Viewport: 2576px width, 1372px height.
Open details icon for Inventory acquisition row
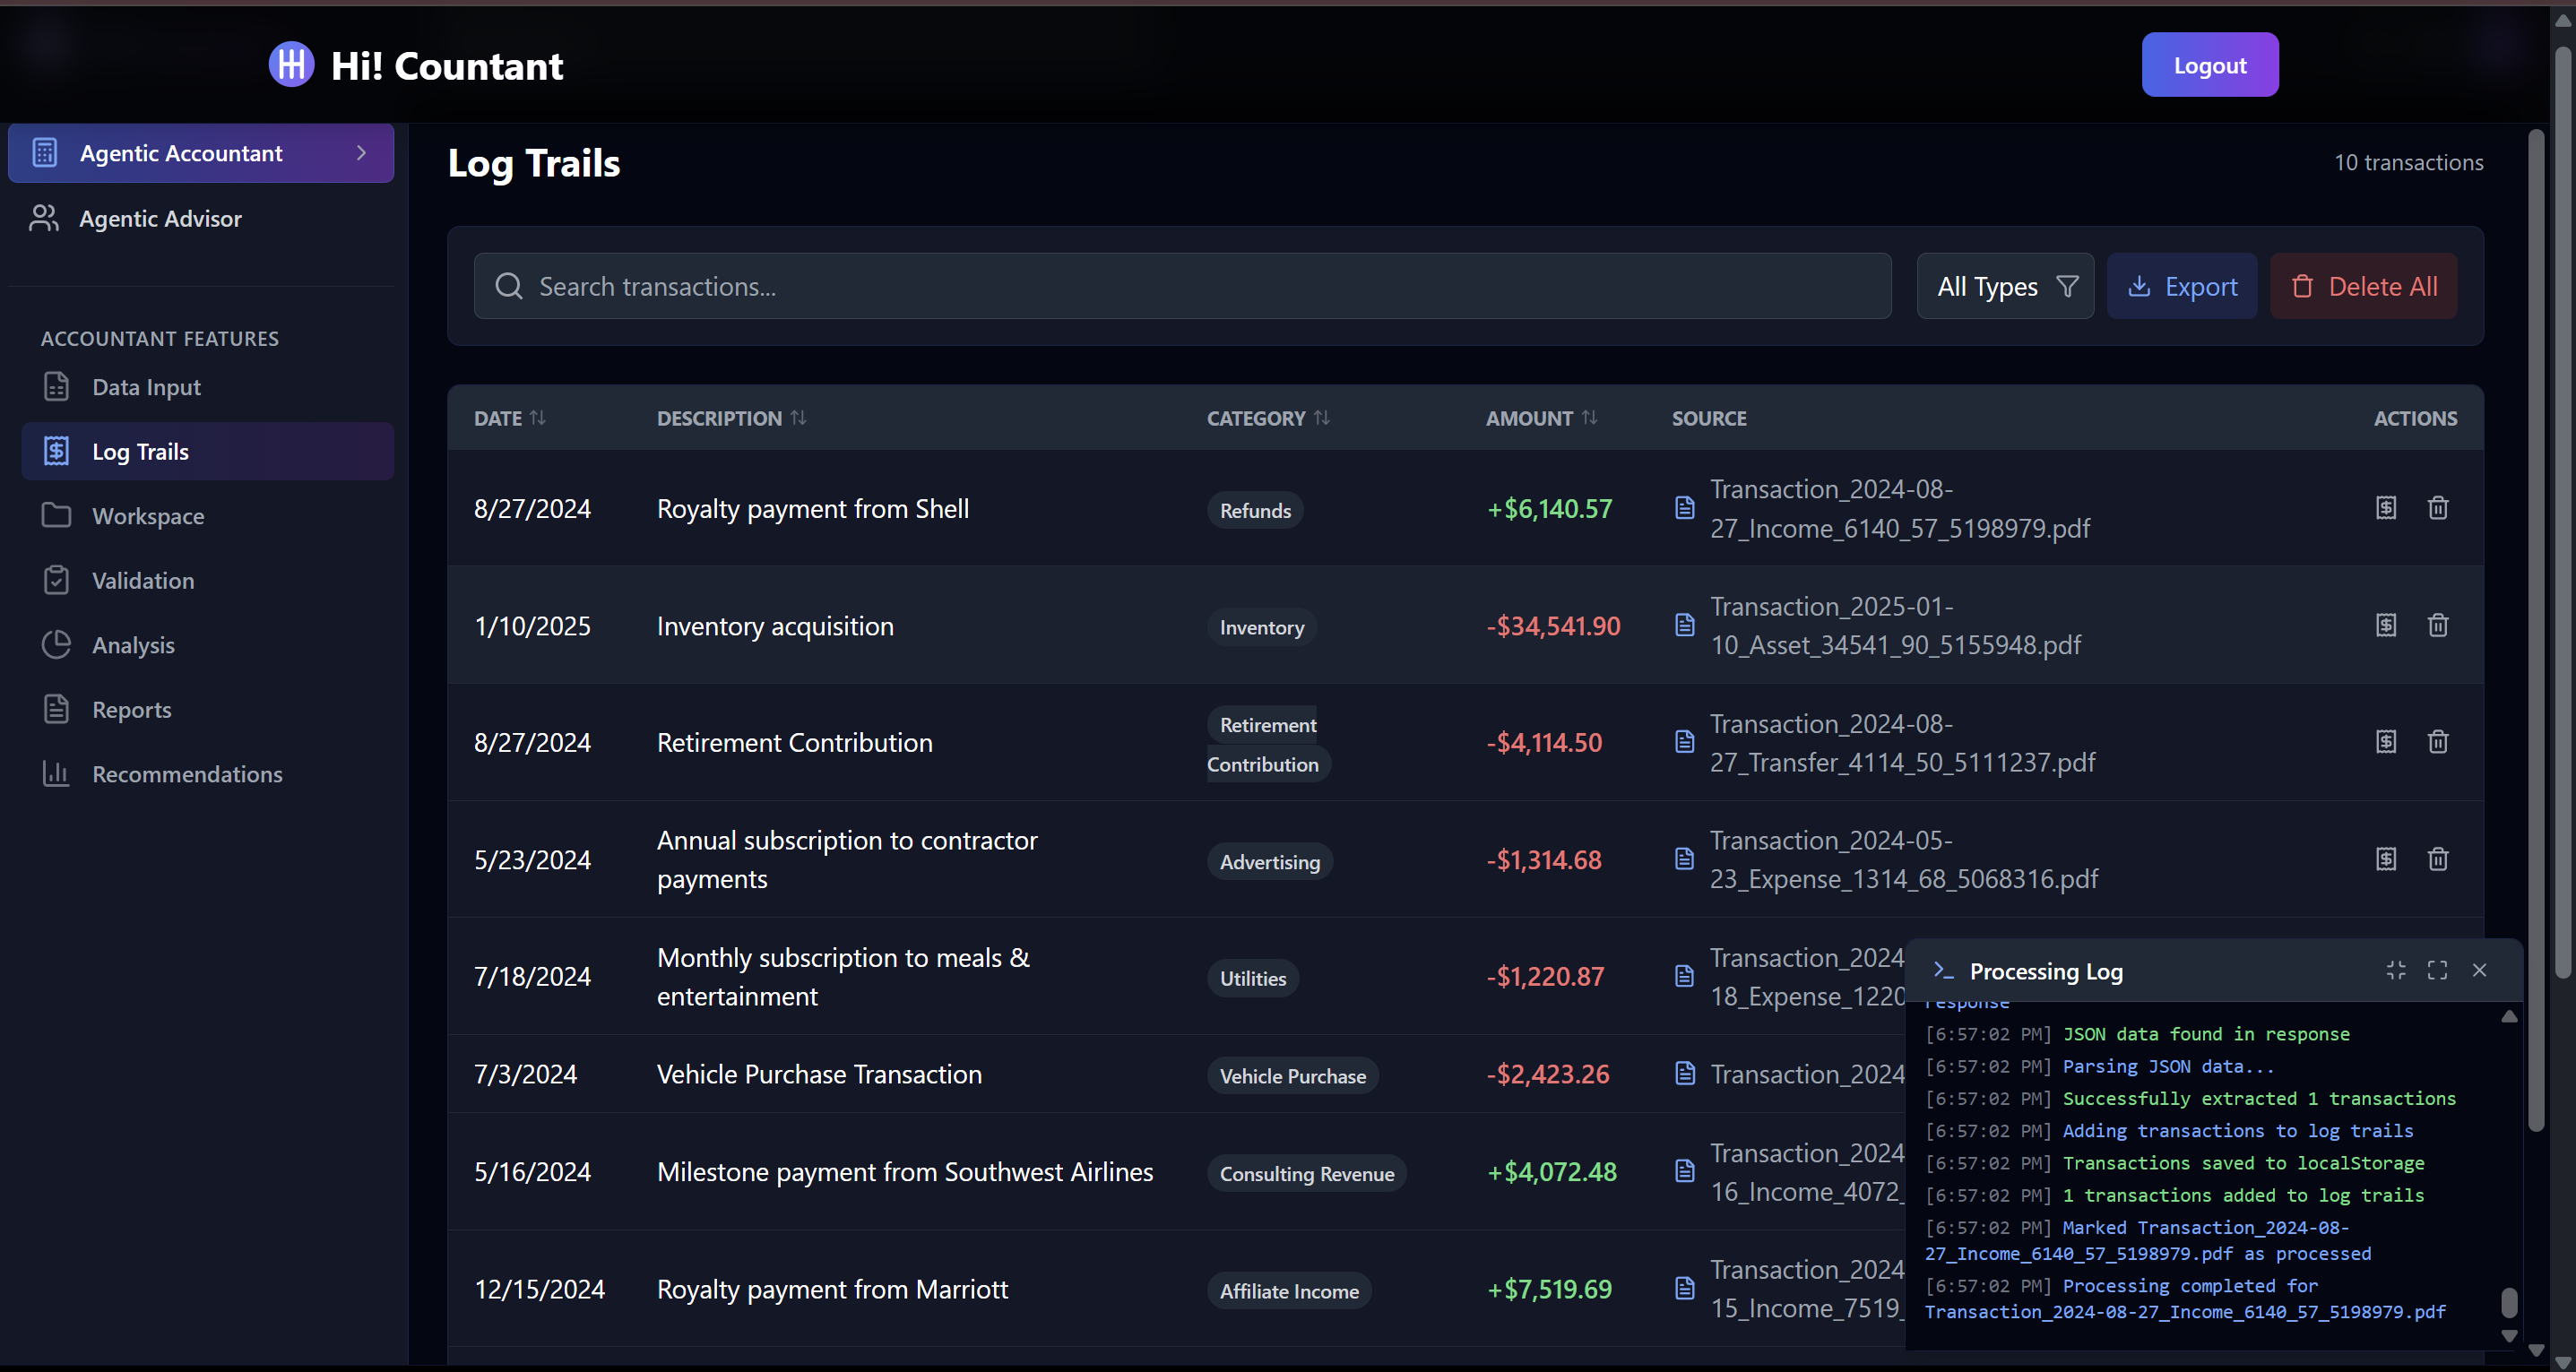point(2385,625)
